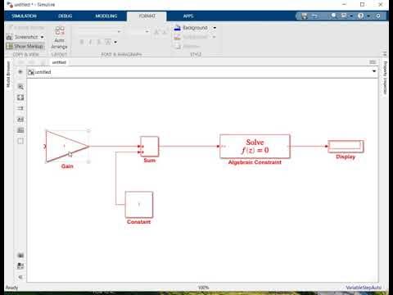This screenshot has height=295, width=393.
Task: Add a text annotation from the palette
Action: [20, 120]
